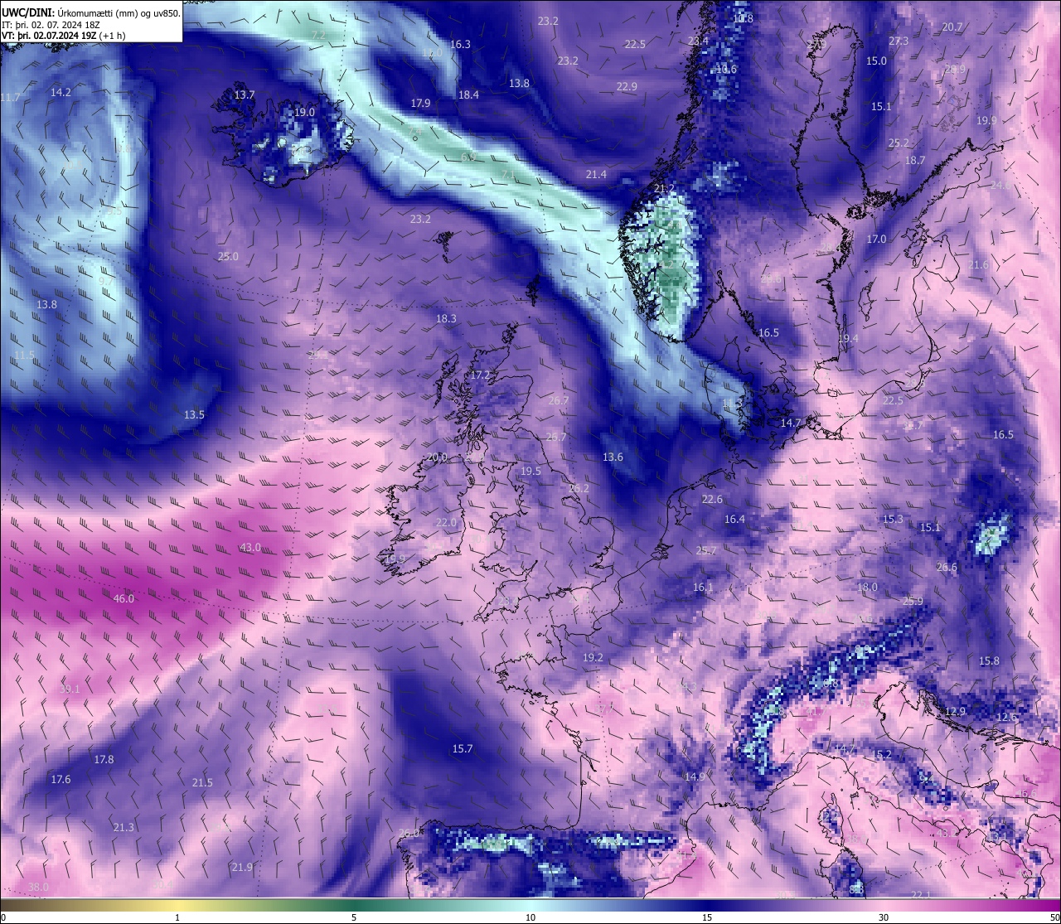This screenshot has width=1061, height=924.
Task: Click the 15.2 value over northern Italy
Action: (882, 755)
